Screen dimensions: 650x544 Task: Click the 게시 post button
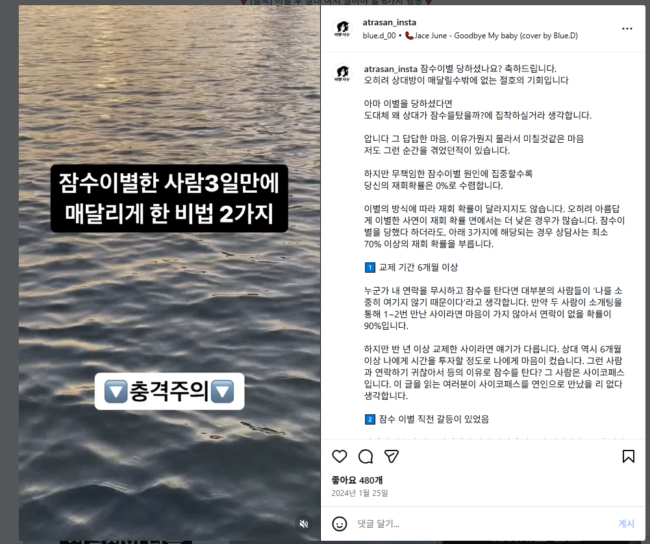pyautogui.click(x=626, y=524)
